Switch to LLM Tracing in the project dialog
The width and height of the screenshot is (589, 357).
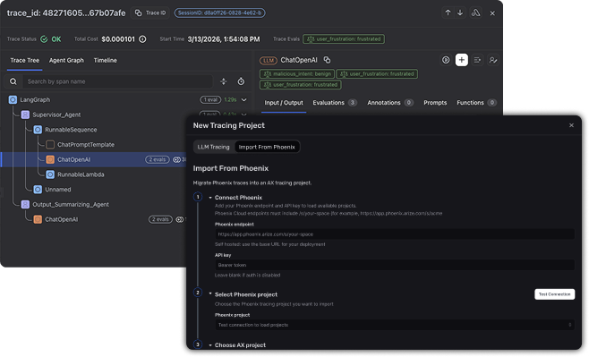point(213,147)
